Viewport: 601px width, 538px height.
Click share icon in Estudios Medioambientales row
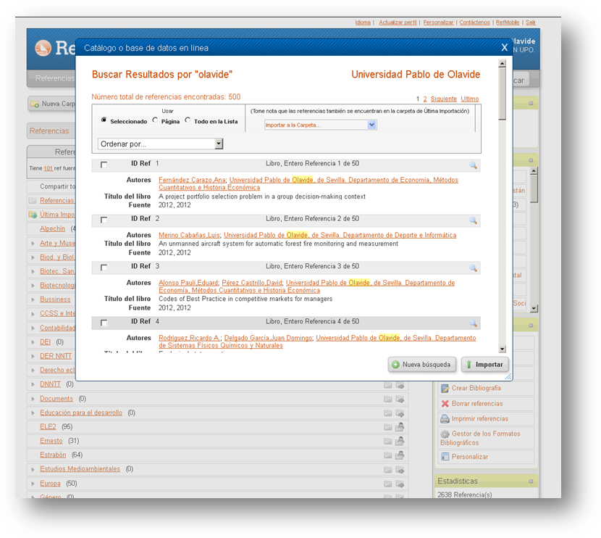[x=400, y=469]
